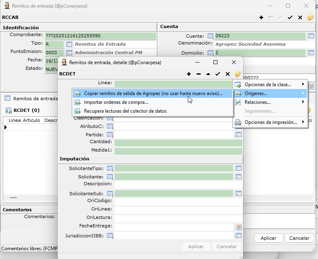
Task: Click the collapse up-arrow in RCDET toolbar
Action: pos(208,74)
